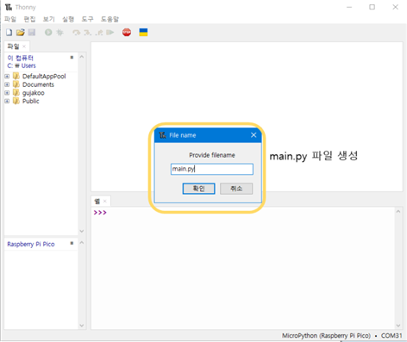Click the scroll up arrow of Pico files panel
Viewport: 407px width, 342px height.
[82, 243]
